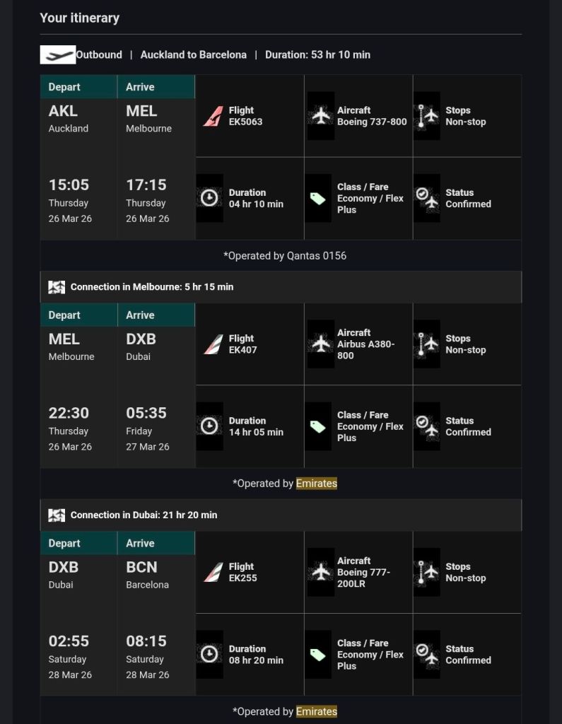This screenshot has height=724, width=562.
Task: Click the connection icon for Melbourne layover
Action: [57, 287]
